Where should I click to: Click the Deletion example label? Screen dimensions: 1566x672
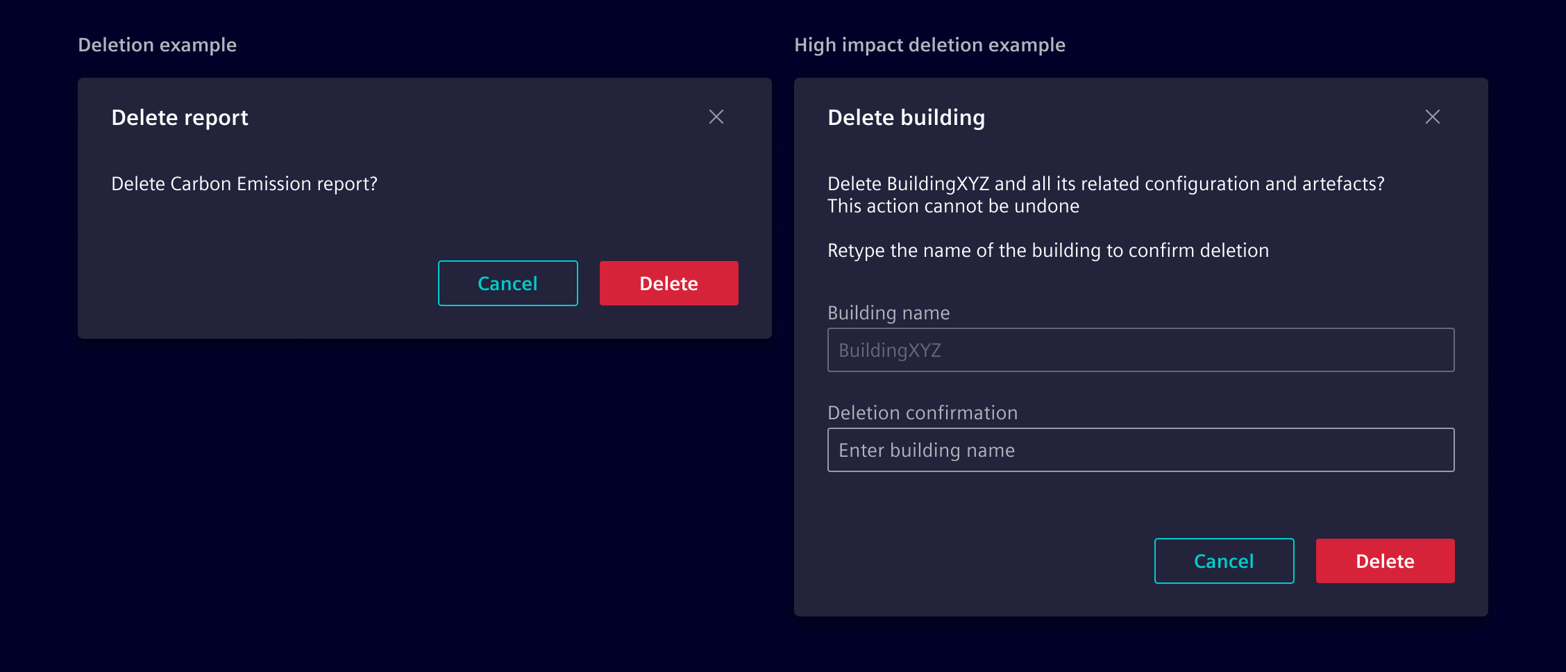pyautogui.click(x=157, y=44)
